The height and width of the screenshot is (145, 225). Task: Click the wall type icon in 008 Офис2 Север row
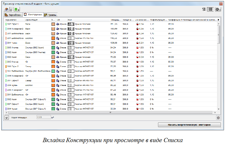(x=58, y=66)
